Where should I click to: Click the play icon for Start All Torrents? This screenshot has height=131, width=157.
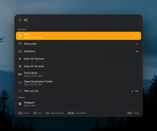[x=20, y=59]
